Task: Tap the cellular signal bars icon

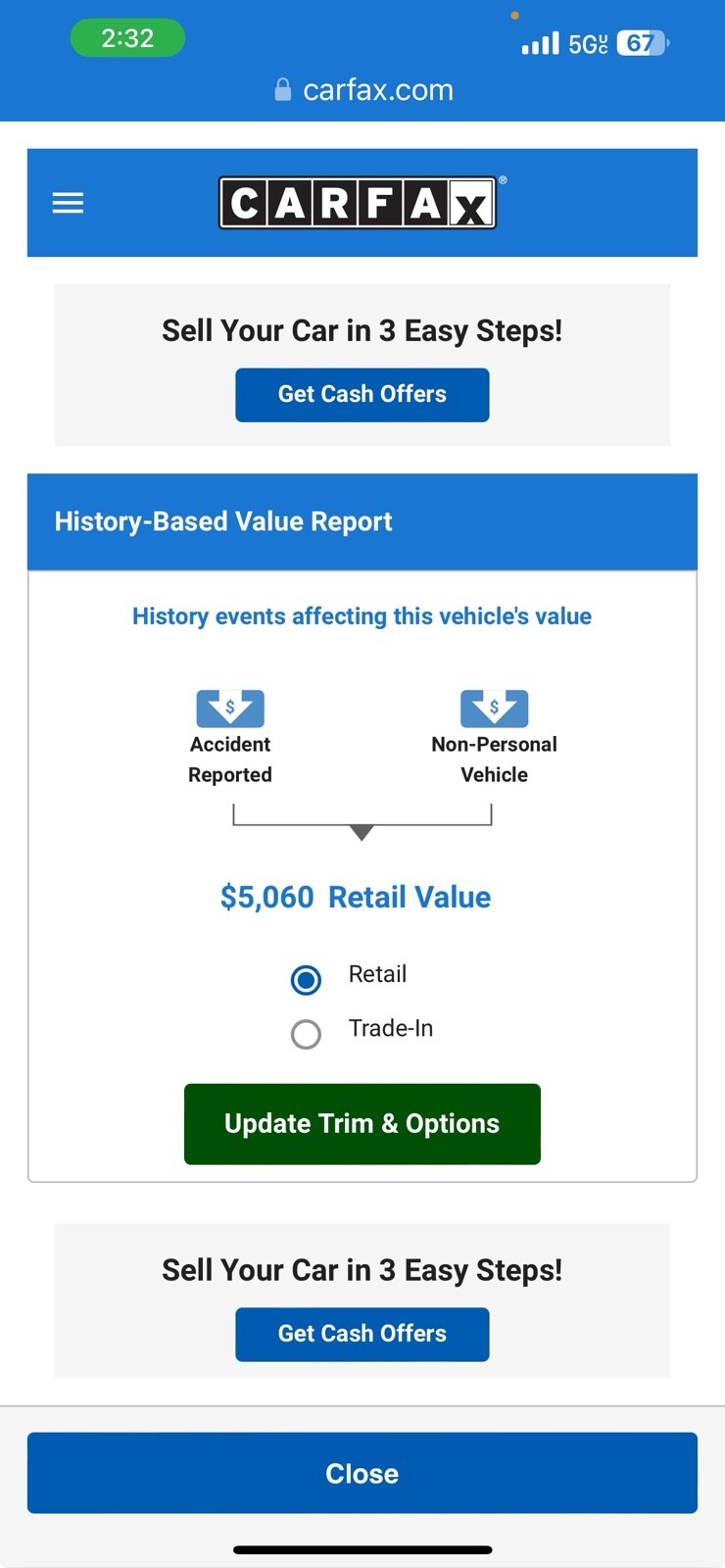Action: [540, 43]
